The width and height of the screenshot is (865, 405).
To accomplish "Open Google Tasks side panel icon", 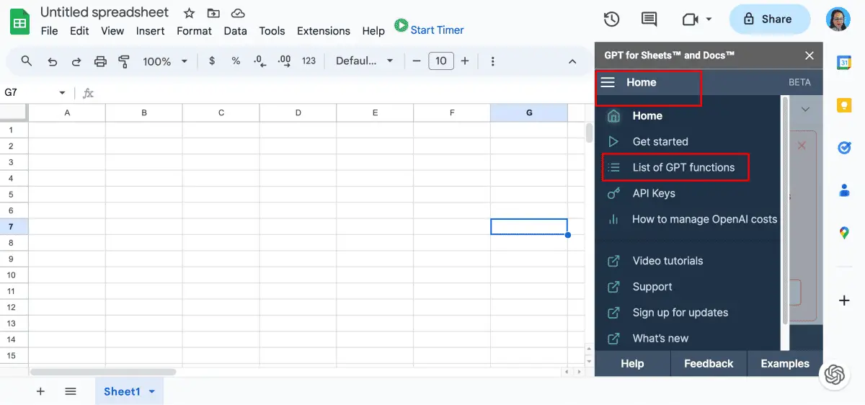I will (x=844, y=148).
